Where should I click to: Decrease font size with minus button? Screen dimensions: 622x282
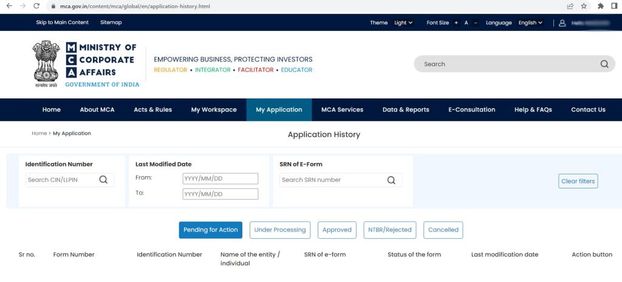(x=476, y=22)
